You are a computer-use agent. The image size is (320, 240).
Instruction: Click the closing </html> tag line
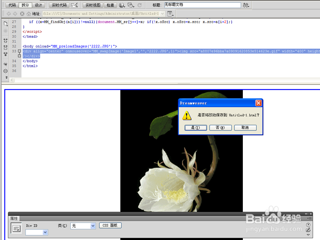(30, 66)
